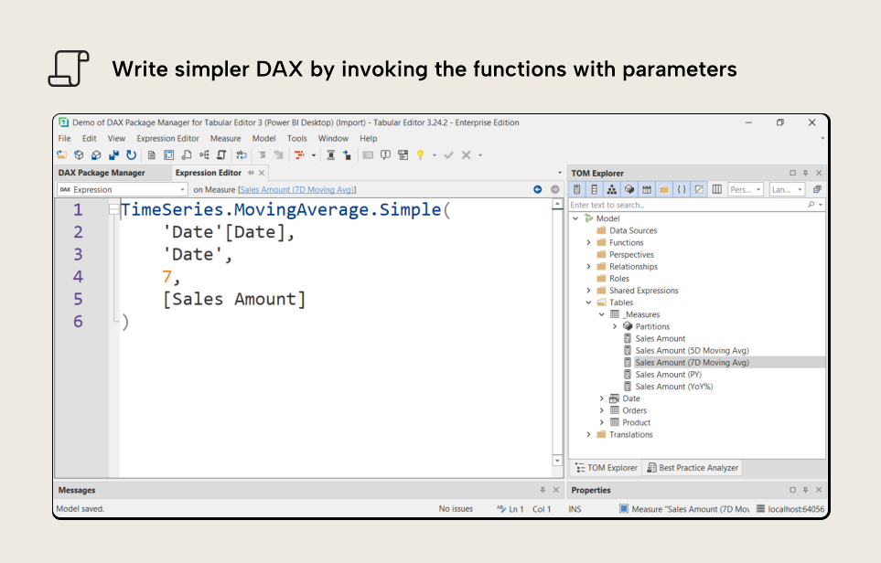Pin the TOM Explorer panel
This screenshot has width=881, height=563.
tap(804, 172)
